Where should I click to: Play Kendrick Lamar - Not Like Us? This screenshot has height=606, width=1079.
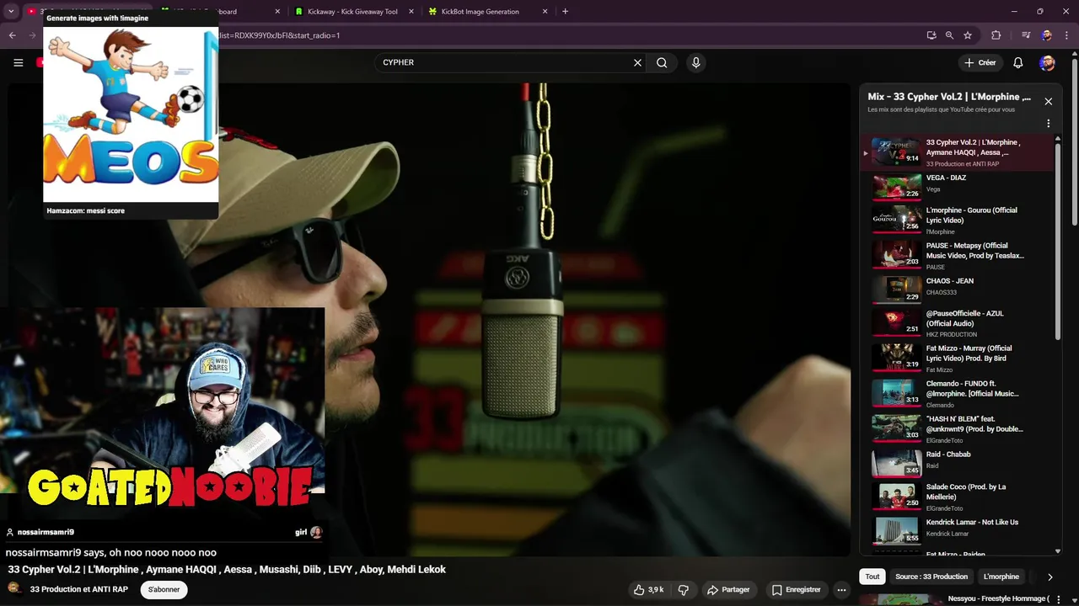(x=957, y=530)
